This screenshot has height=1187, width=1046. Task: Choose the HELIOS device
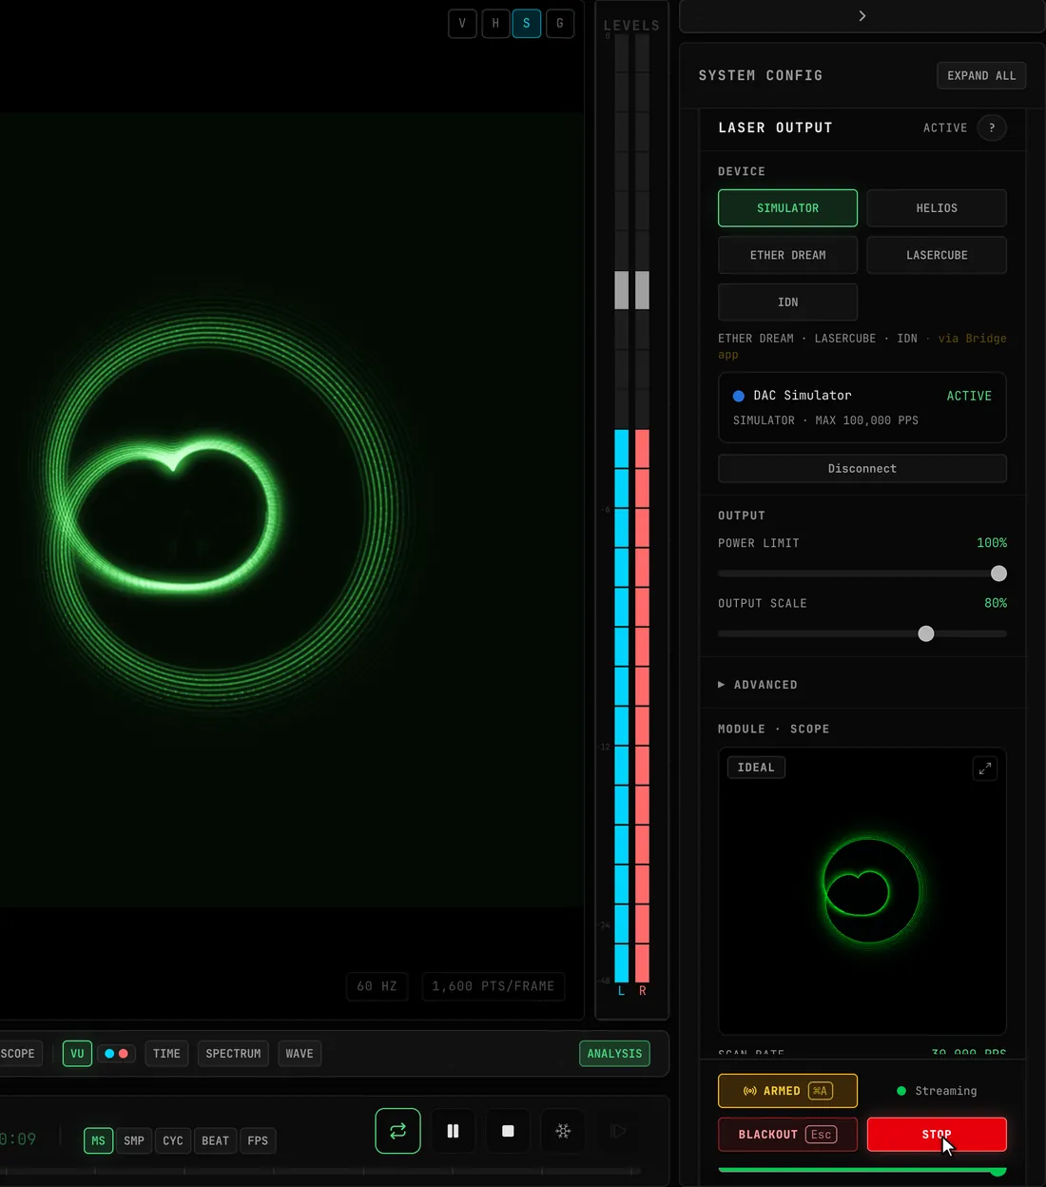click(x=937, y=208)
